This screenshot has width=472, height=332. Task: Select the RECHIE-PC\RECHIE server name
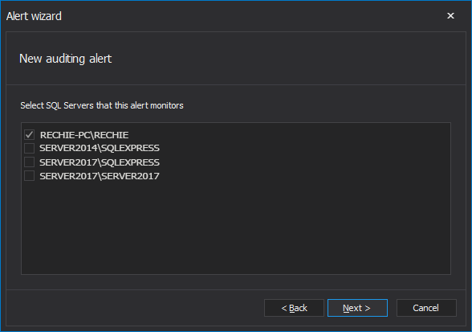84,135
